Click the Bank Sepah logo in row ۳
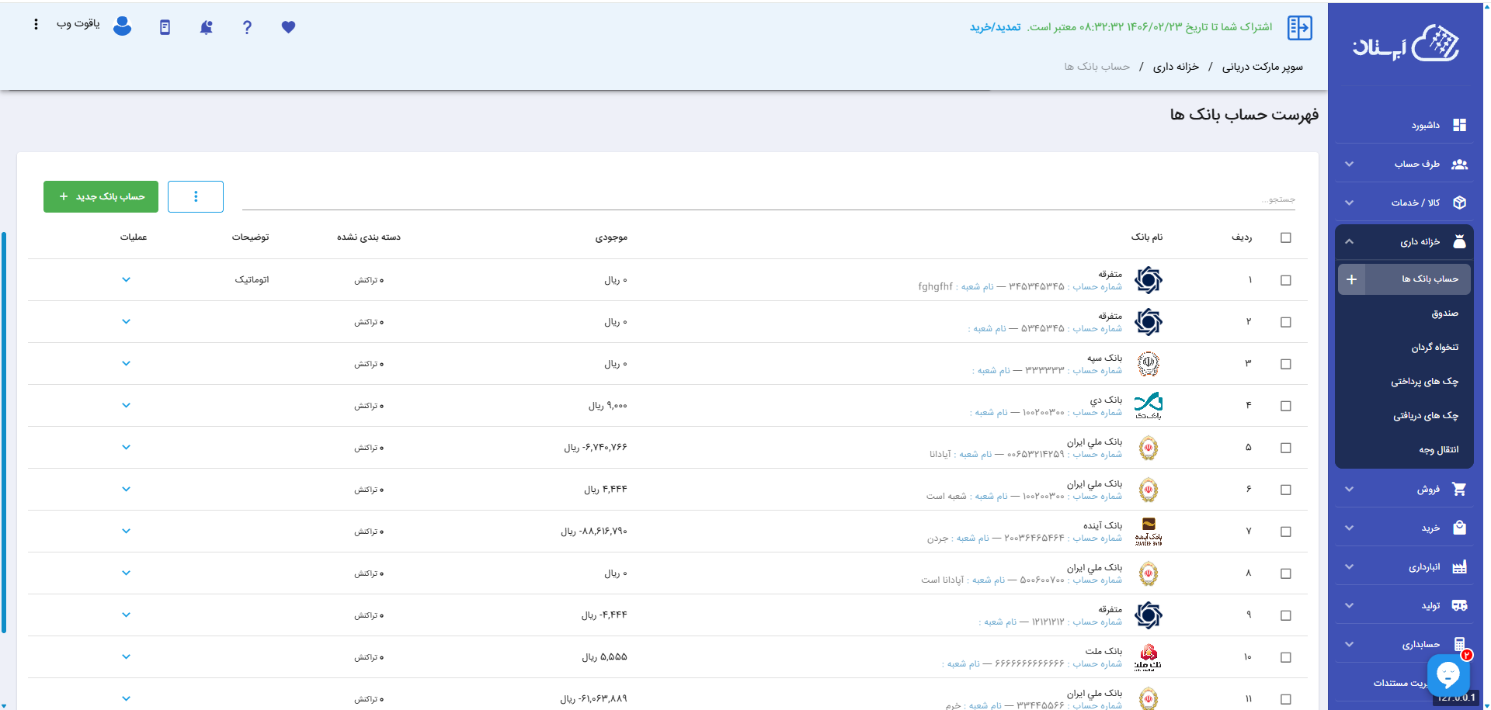The height and width of the screenshot is (710, 1491). (x=1148, y=364)
